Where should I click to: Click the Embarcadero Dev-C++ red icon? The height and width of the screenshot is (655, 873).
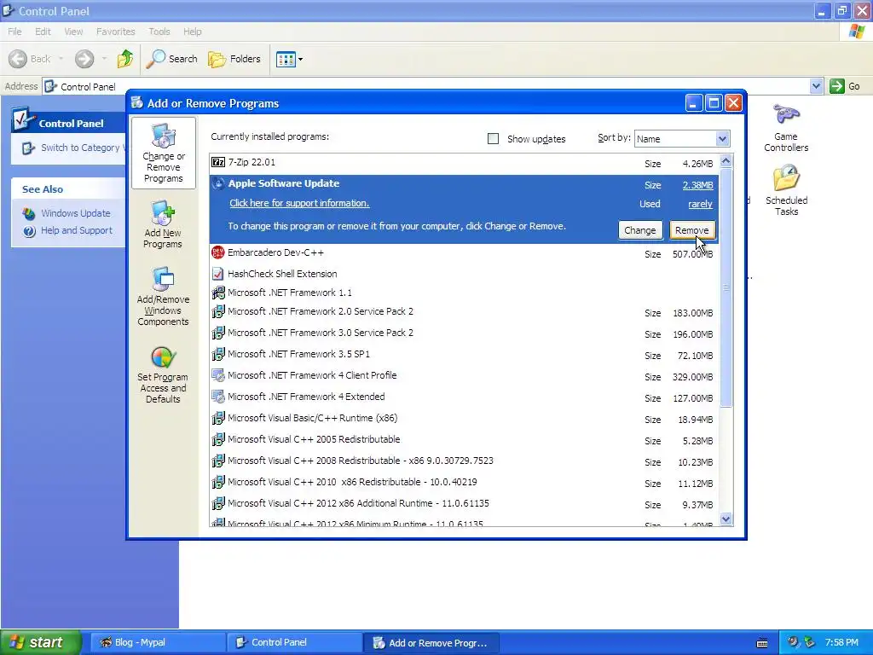218,252
